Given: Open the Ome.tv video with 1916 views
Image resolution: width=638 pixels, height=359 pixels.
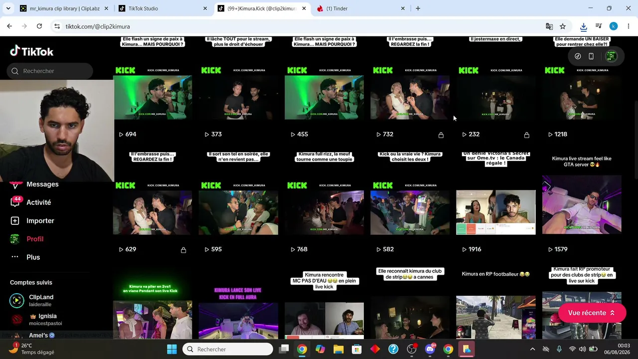Looking at the screenshot, I should [x=496, y=203].
